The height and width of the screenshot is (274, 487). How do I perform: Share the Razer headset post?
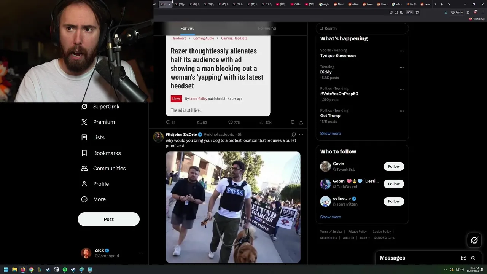click(x=301, y=123)
